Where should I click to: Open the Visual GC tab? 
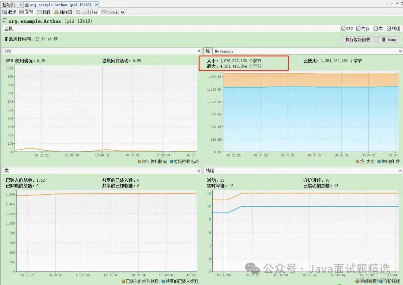tap(113, 12)
